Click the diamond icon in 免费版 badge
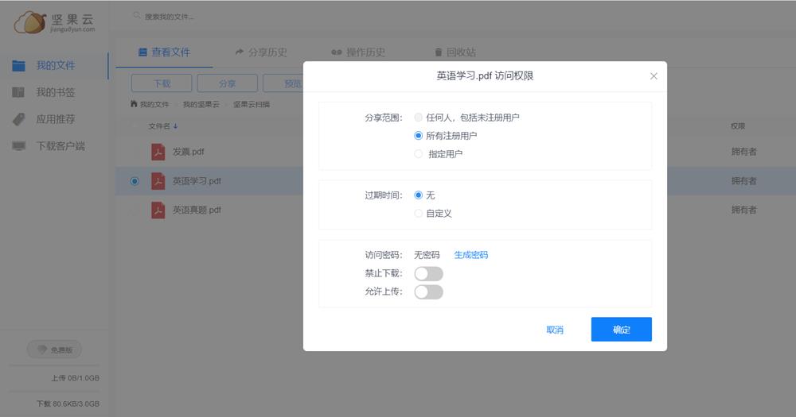796x417 pixels. (42, 349)
